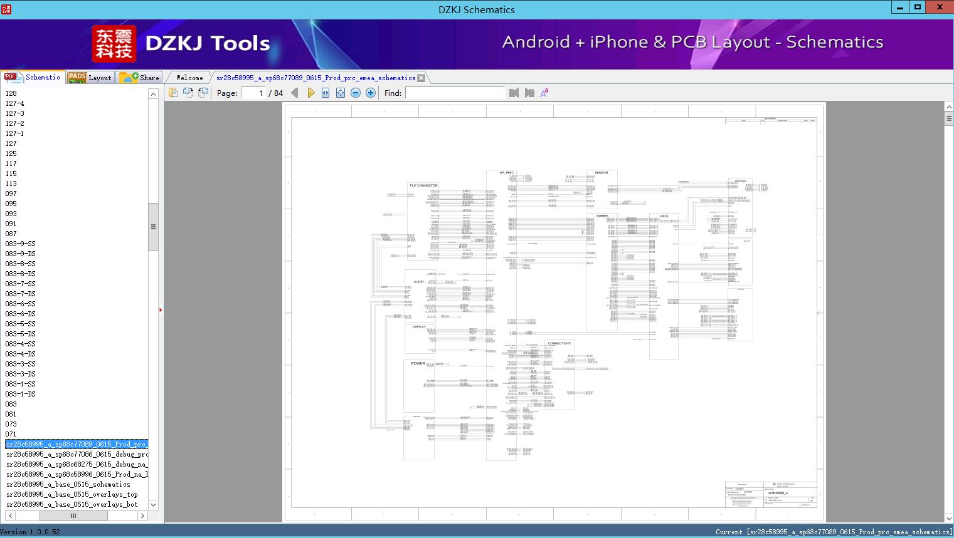Fit whole page in view
This screenshot has height=538, width=954.
click(x=341, y=93)
